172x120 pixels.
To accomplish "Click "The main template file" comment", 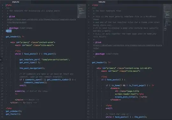I will coord(108,11).
